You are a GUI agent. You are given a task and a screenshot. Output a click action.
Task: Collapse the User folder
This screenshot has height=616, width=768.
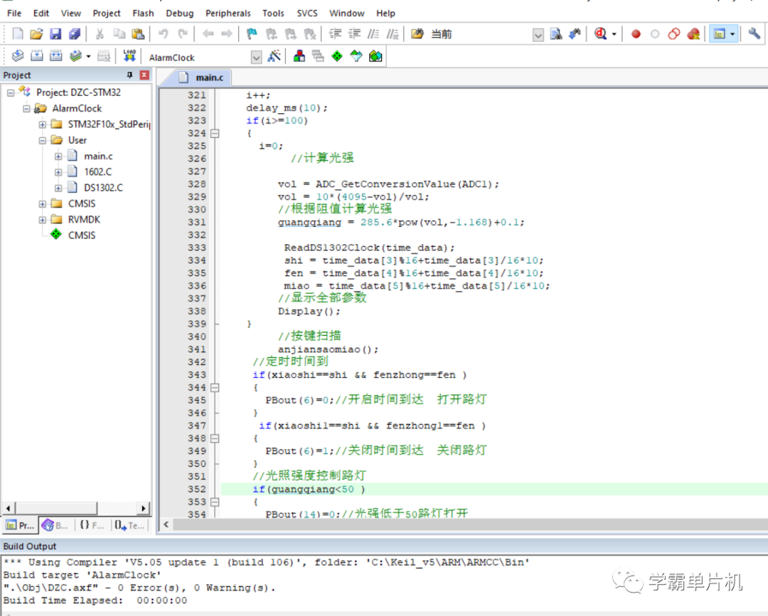pos(43,141)
